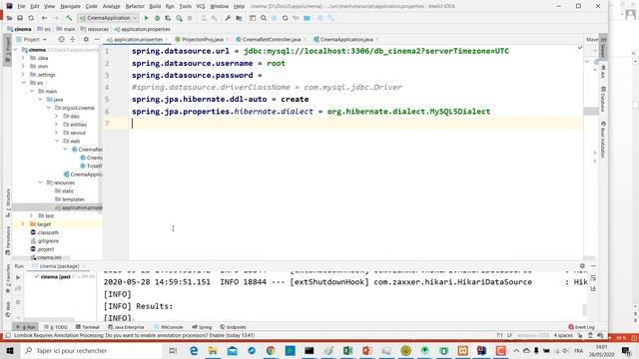
Task: Open the CinemaApplication run configuration dropdown
Action: pos(109,18)
